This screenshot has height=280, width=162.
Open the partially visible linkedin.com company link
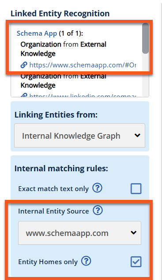coord(83,96)
